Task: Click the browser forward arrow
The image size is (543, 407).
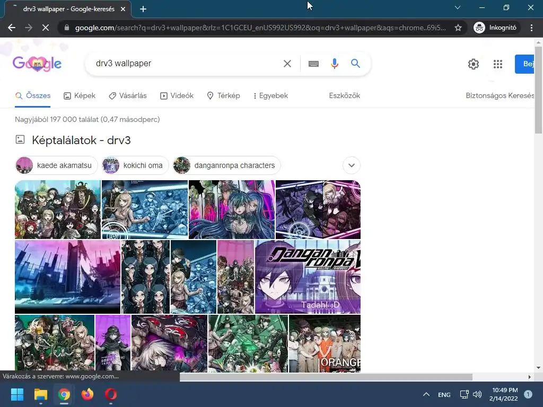Action: pos(29,28)
